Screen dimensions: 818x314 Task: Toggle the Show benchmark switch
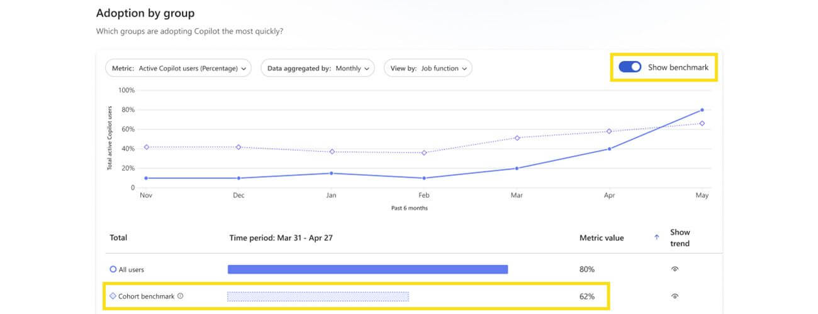tap(630, 67)
